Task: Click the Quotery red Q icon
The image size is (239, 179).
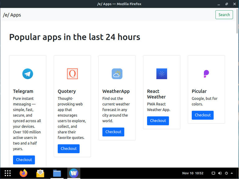Action: (x=72, y=74)
